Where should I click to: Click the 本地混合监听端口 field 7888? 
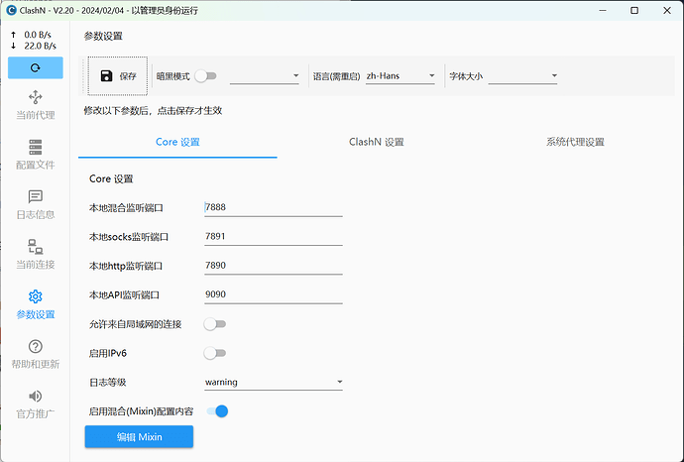[x=274, y=207]
